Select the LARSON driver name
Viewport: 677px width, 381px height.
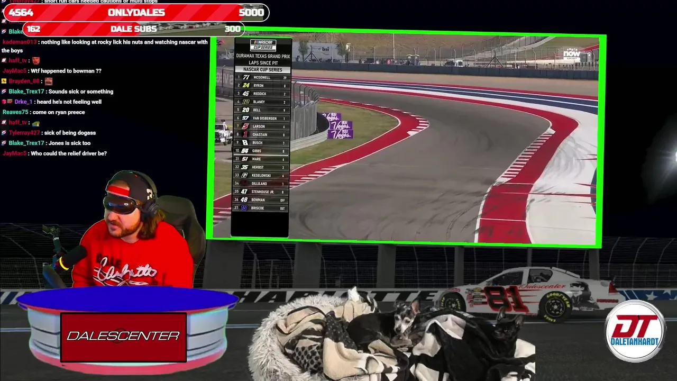pyautogui.click(x=259, y=126)
